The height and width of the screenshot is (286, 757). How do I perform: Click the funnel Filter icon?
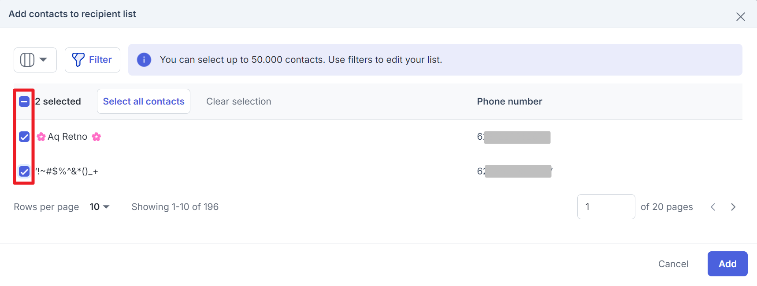coord(78,60)
